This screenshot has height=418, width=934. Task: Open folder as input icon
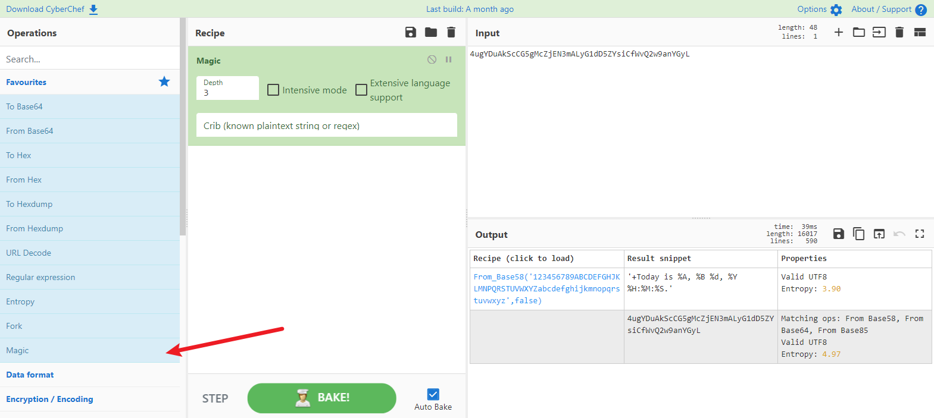click(x=859, y=32)
